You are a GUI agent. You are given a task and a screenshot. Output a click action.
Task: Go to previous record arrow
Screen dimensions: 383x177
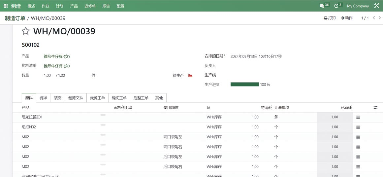pos(374,18)
